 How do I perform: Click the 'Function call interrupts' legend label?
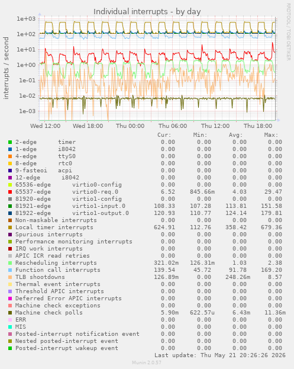point(58,270)
